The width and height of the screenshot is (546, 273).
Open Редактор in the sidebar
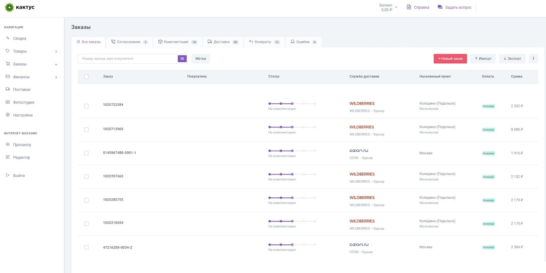[x=21, y=157]
